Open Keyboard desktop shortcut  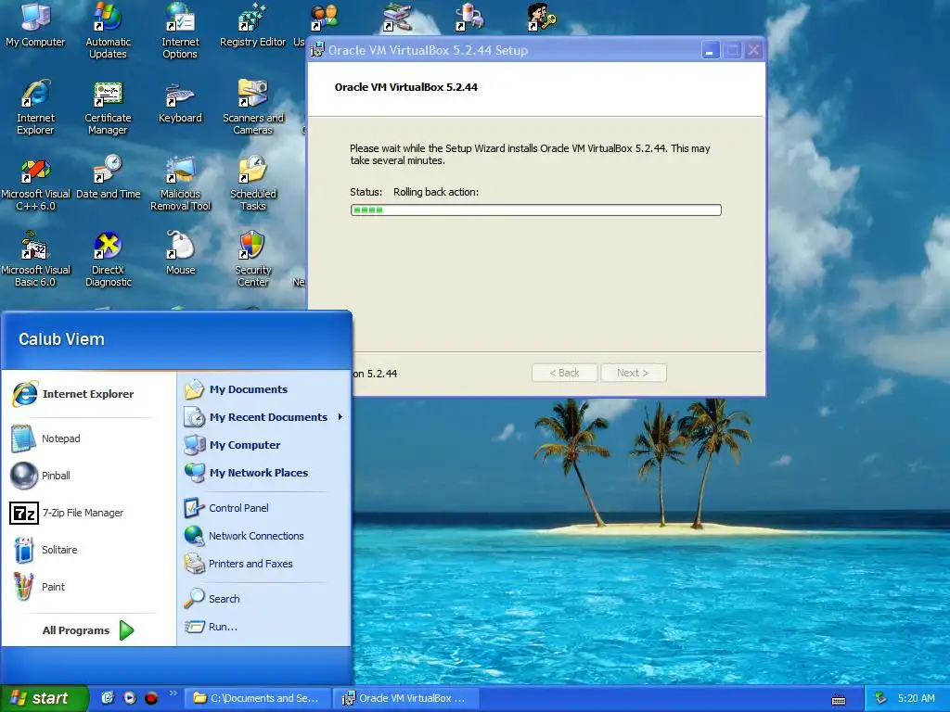(180, 102)
